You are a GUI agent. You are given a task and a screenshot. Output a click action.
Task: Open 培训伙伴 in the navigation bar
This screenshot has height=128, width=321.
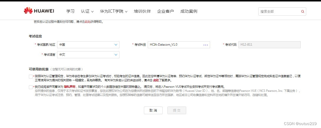coord(142,11)
